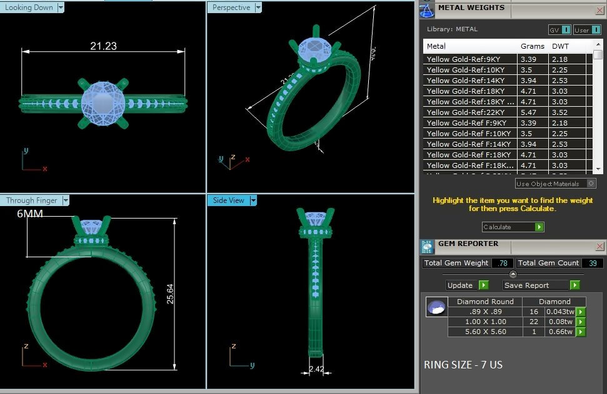Open the Side View viewport dropdown
This screenshot has height=394, width=607.
253,200
